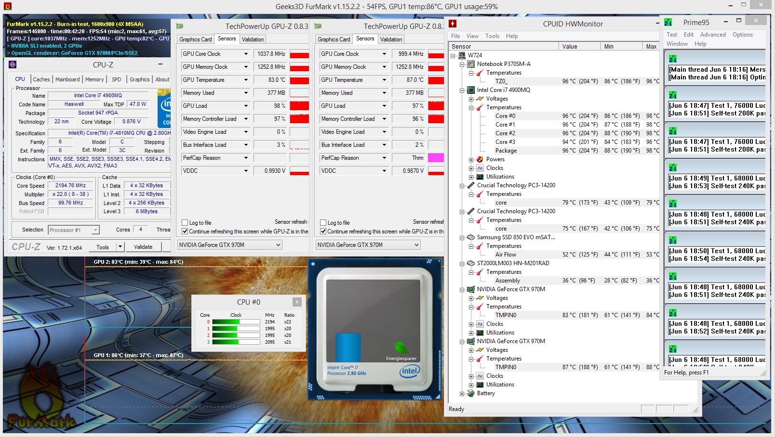Open GPU Core Clock dropdown showing 1037.8 MHz
Screen dimensions: 775x437
[x=246, y=54]
